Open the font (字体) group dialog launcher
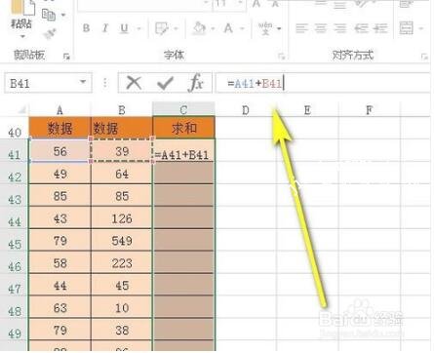434x353 pixels. coord(281,57)
